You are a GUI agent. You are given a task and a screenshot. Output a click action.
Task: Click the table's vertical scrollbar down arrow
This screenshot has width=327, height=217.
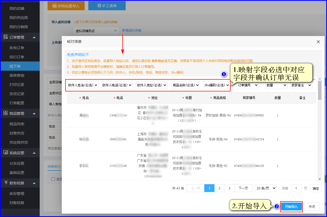(x=320, y=179)
